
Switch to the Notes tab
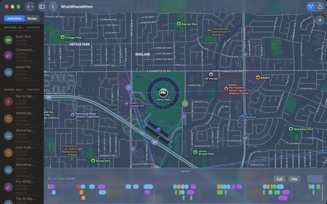[x=32, y=18]
